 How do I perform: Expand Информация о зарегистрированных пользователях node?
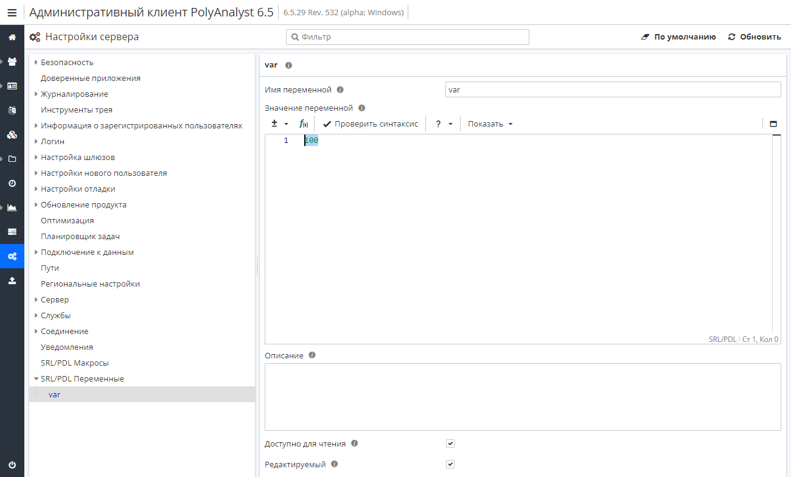pyautogui.click(x=37, y=125)
